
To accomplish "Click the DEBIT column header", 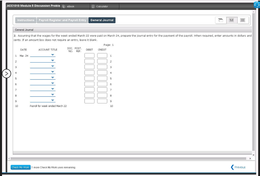I will point(89,50).
